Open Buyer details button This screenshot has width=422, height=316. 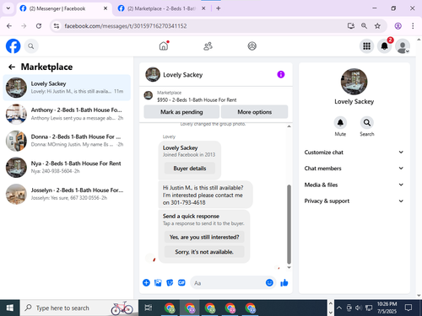(x=190, y=169)
